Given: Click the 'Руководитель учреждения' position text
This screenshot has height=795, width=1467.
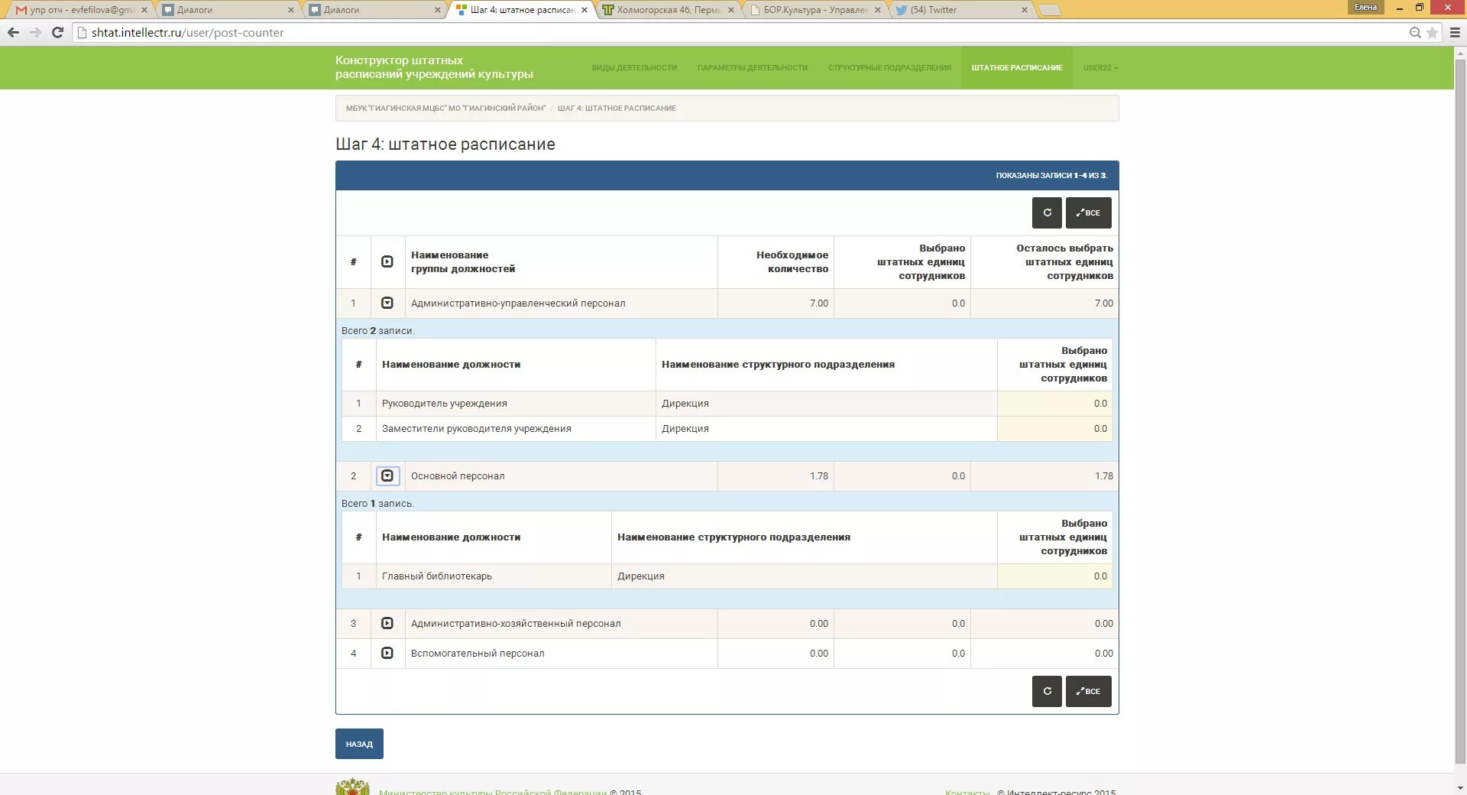Looking at the screenshot, I should point(444,404).
